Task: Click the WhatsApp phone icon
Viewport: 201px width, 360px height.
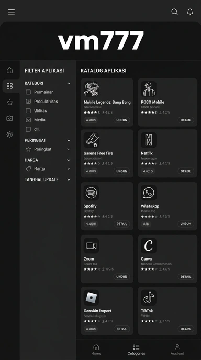Action: click(x=149, y=193)
